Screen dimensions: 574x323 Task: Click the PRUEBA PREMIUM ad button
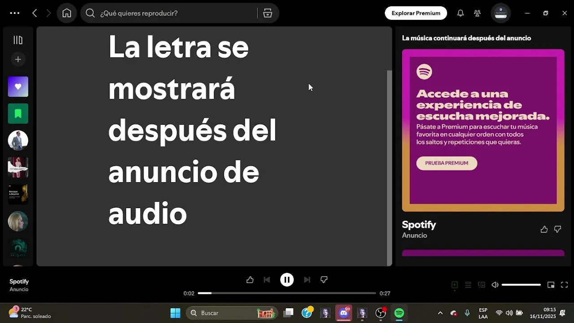click(x=447, y=163)
